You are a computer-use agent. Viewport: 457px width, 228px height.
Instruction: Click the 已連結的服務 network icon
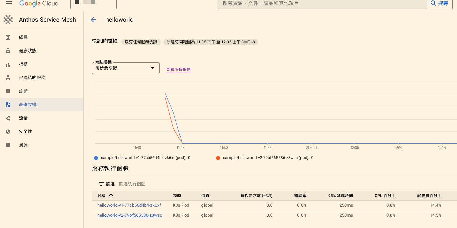point(8,78)
